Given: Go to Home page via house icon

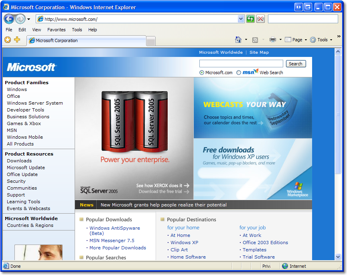Looking at the screenshot, I should point(238,40).
